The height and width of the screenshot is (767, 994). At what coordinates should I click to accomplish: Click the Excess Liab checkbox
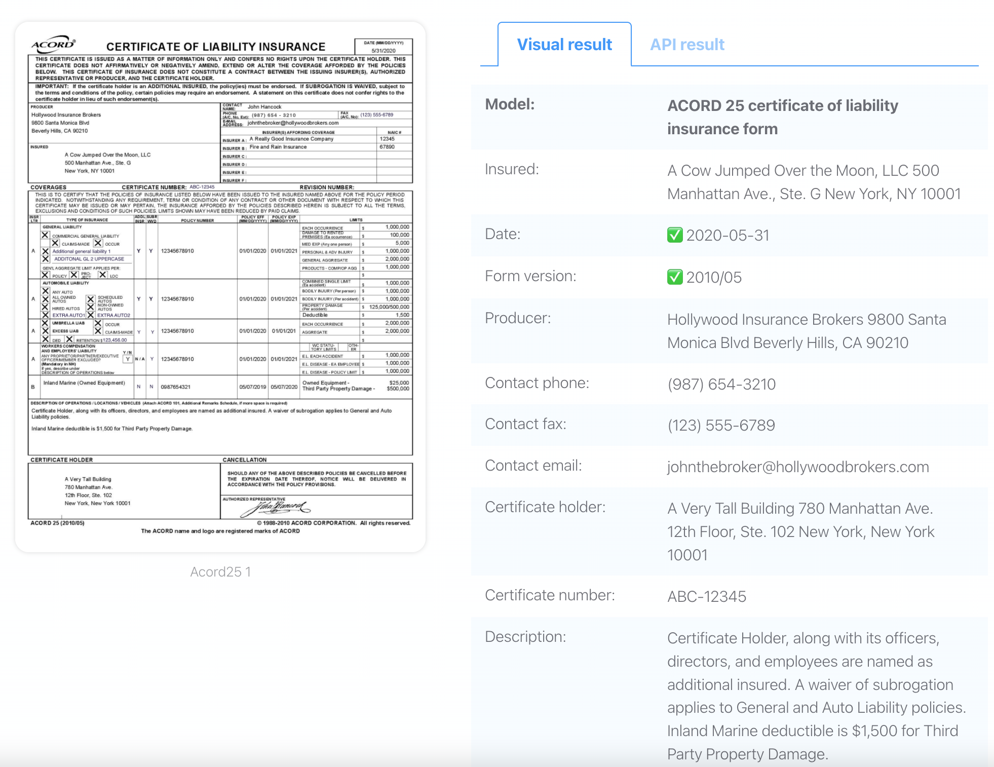pyautogui.click(x=46, y=331)
